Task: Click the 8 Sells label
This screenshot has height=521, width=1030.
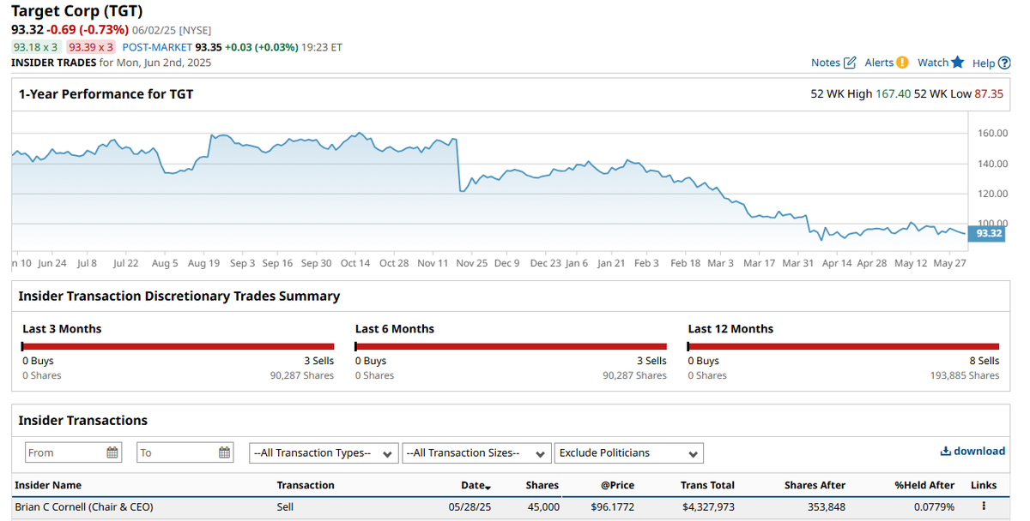Action: coord(985,361)
